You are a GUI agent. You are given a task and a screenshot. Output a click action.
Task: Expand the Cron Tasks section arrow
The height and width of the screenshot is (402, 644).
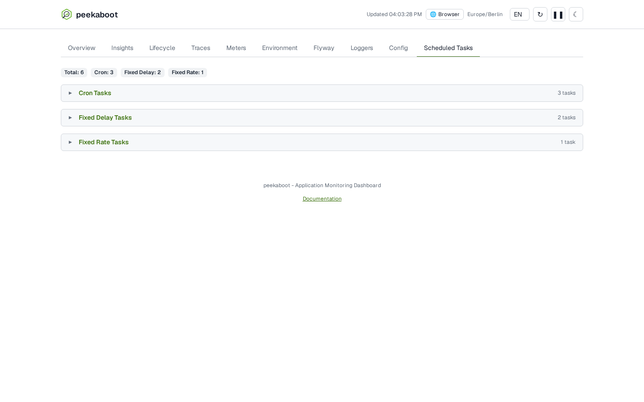(70, 93)
